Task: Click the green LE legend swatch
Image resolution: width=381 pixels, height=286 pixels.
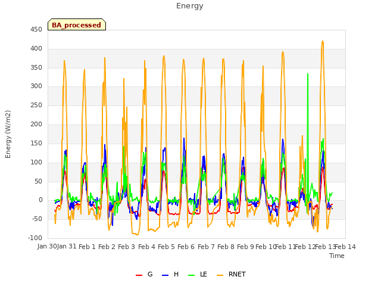Action: tap(192, 275)
